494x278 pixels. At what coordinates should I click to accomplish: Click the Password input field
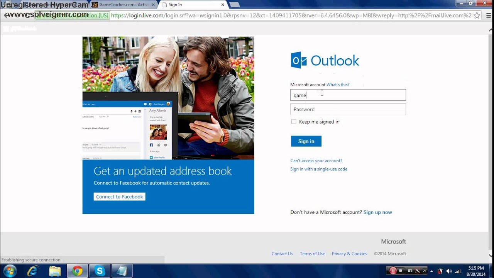coord(348,109)
